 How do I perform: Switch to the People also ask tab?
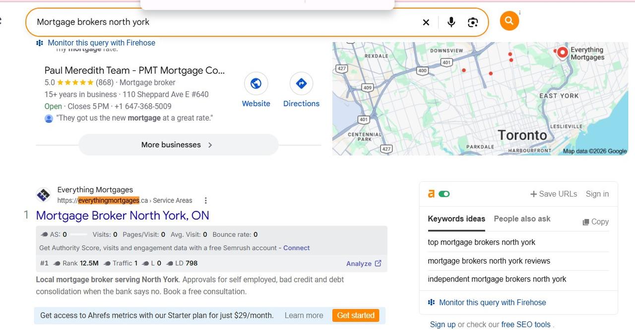[522, 219]
